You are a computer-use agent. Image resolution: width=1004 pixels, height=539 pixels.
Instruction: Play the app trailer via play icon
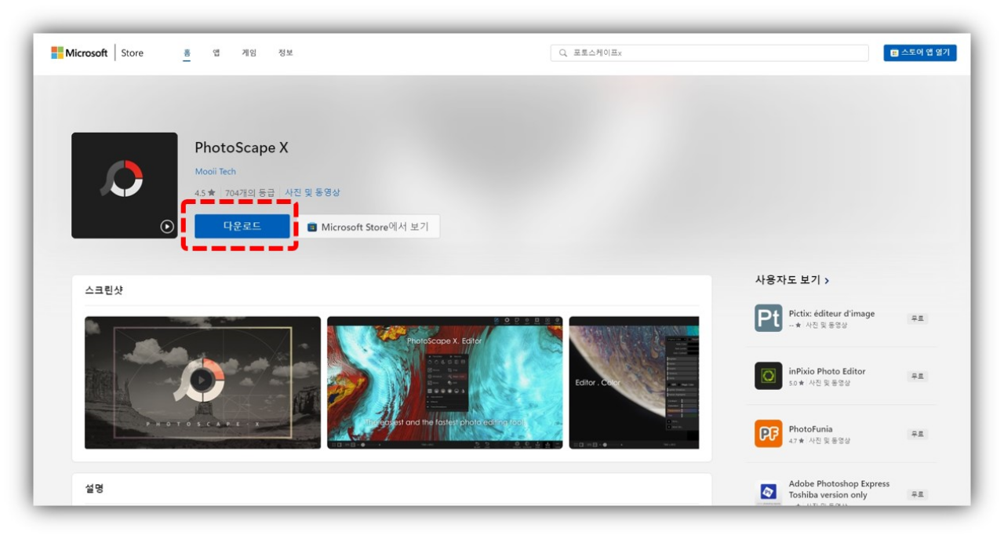[167, 226]
